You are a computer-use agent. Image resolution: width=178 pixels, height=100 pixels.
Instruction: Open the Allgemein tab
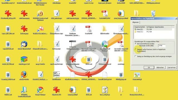coord(135,22)
